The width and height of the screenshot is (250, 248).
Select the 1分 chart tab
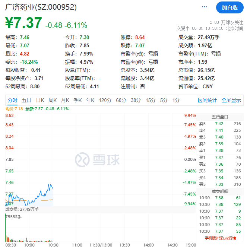pos(176,100)
